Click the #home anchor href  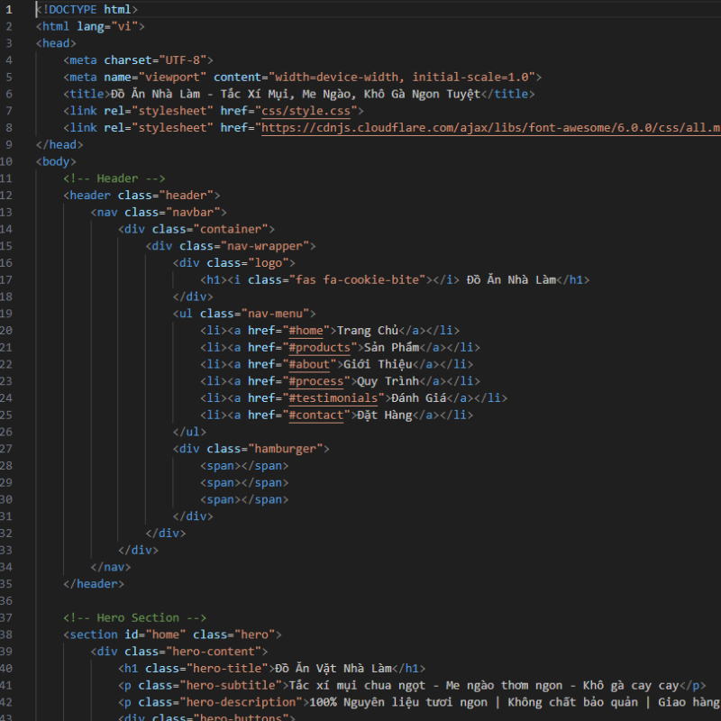coord(305,331)
